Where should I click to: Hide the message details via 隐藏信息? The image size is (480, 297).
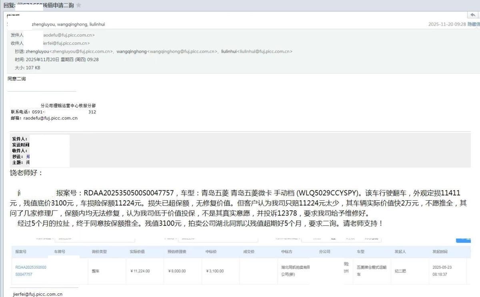click(474, 24)
